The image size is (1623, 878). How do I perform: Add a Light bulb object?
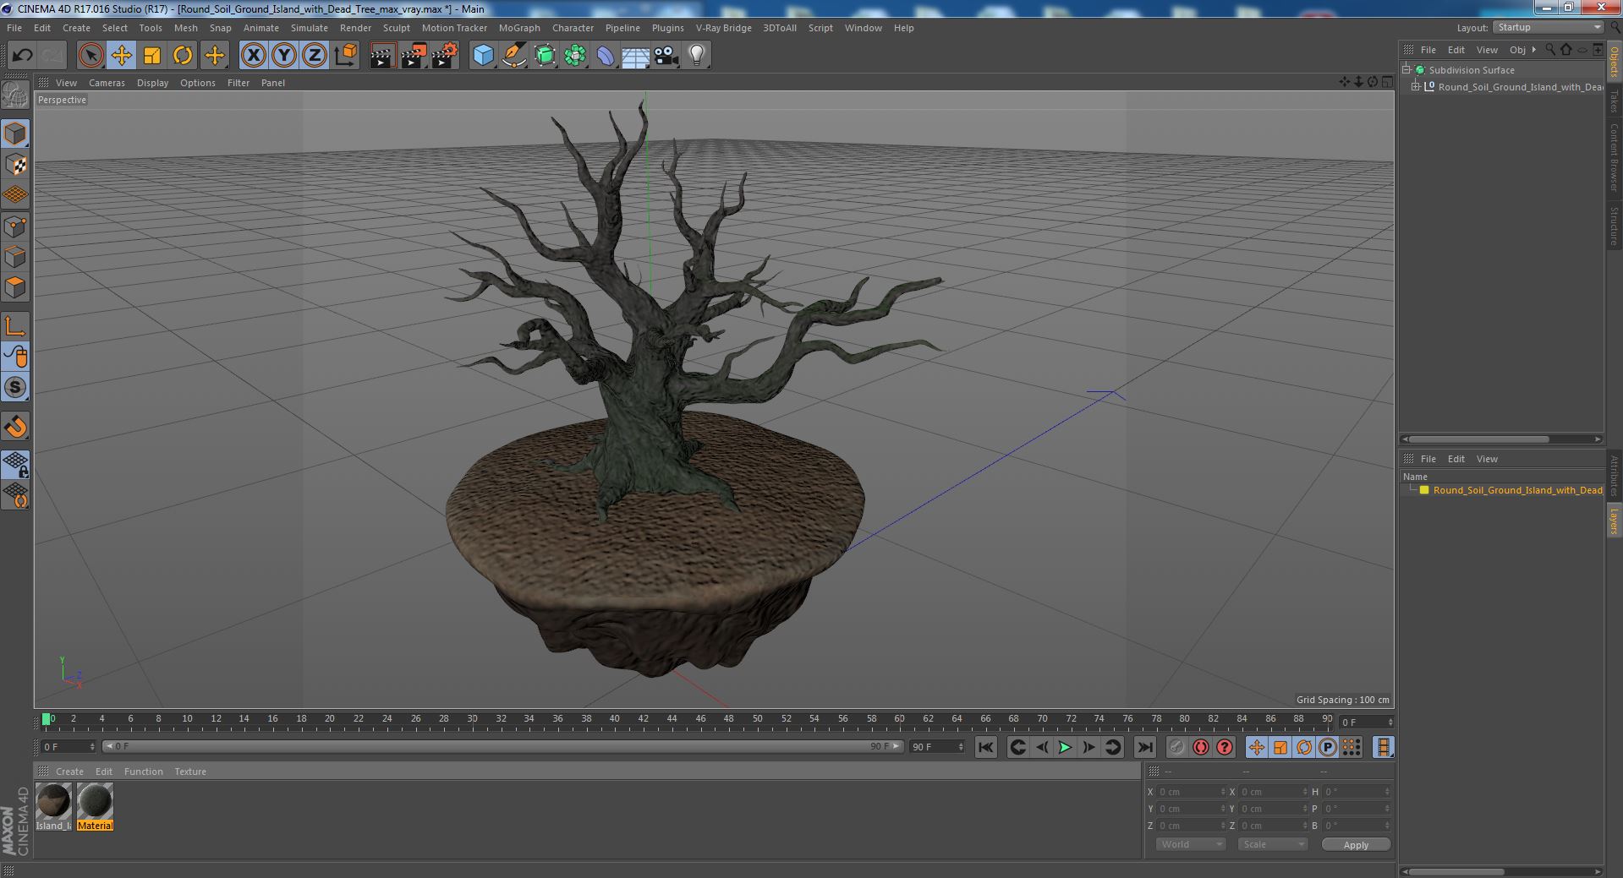[x=696, y=56]
